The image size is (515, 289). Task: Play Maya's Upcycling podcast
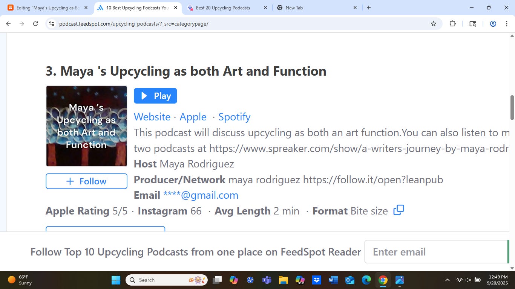pos(155,96)
